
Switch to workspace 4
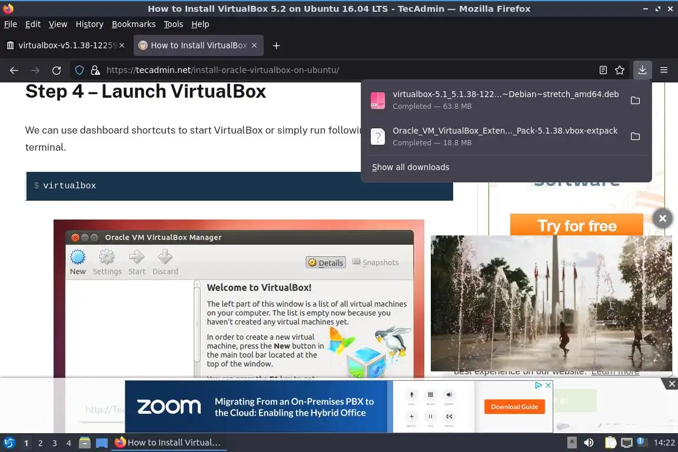69,443
